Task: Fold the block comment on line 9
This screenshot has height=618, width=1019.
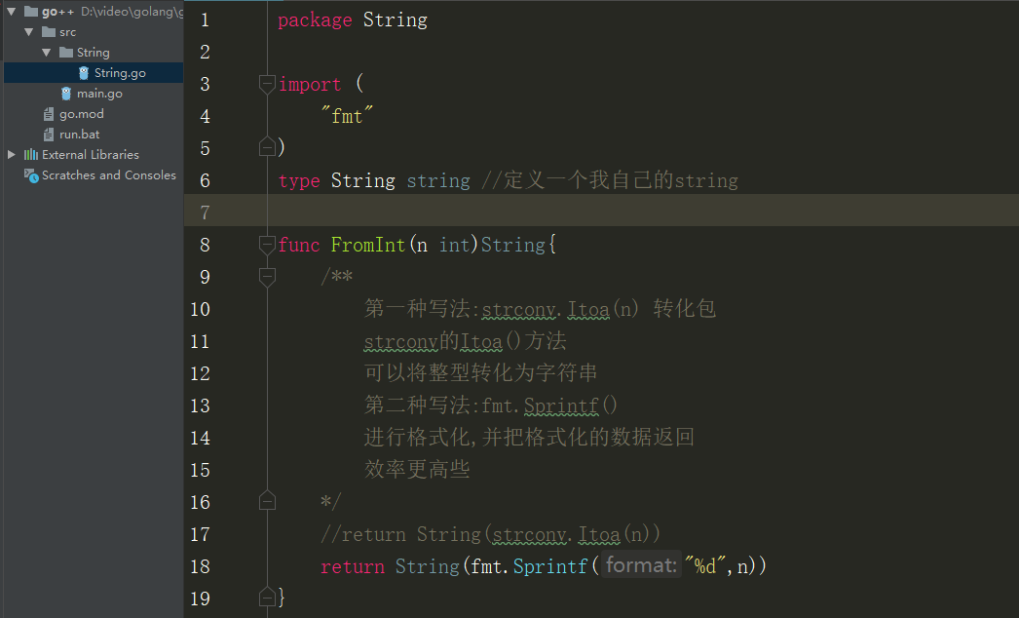Action: [267, 277]
